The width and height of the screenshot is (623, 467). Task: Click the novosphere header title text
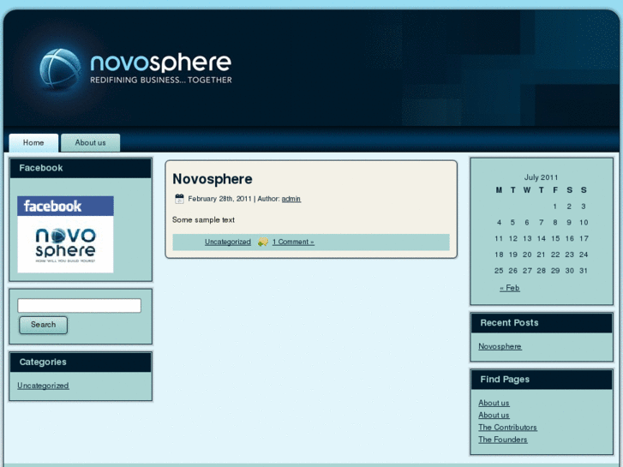pos(161,63)
